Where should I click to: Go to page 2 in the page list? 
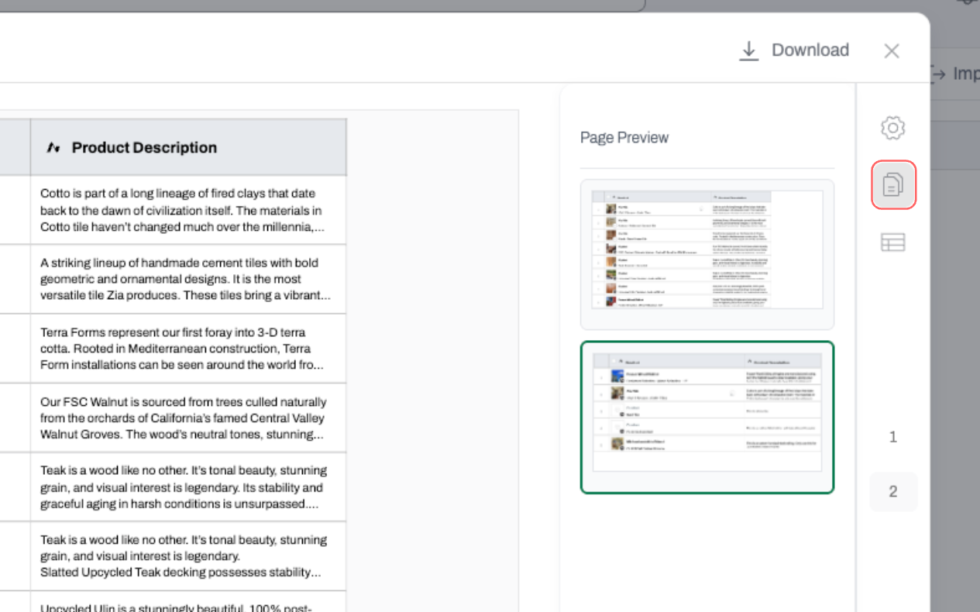(x=893, y=491)
